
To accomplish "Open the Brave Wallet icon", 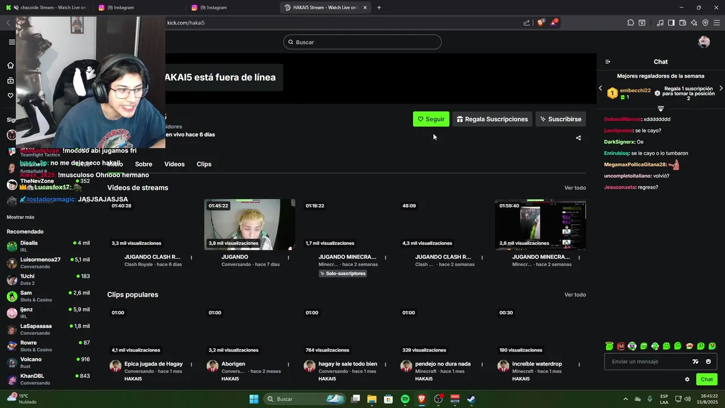I will coord(683,23).
